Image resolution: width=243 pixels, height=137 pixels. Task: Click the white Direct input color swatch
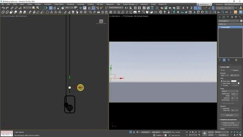[234, 81]
